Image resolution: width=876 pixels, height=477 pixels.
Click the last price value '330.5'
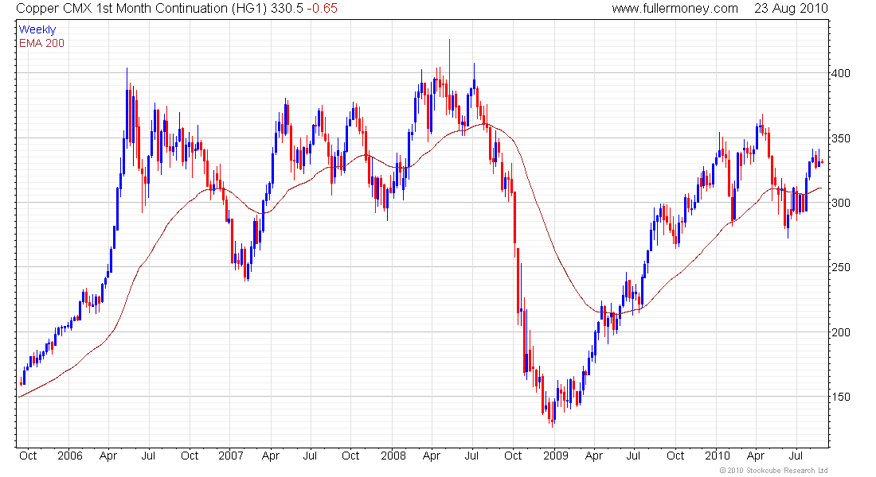(287, 9)
